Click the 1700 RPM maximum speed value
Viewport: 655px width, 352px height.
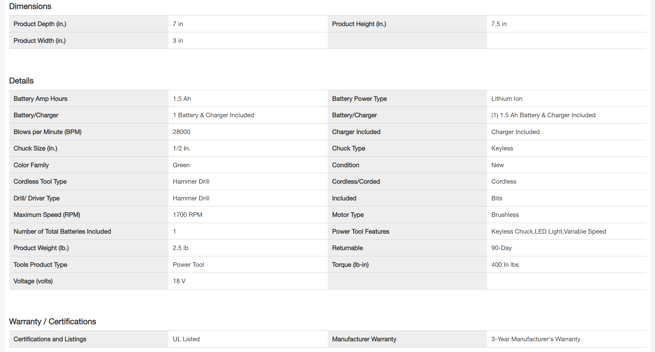pos(188,215)
